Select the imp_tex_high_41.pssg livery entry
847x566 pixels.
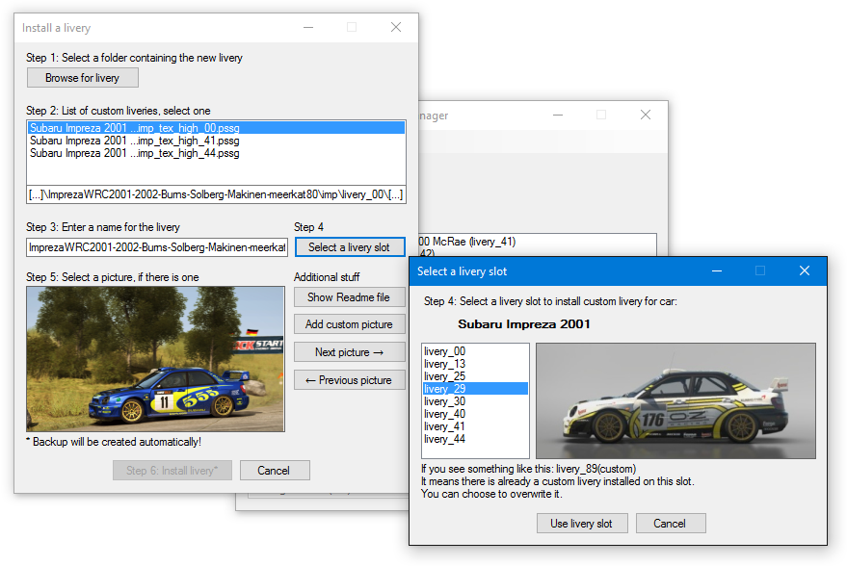point(216,141)
